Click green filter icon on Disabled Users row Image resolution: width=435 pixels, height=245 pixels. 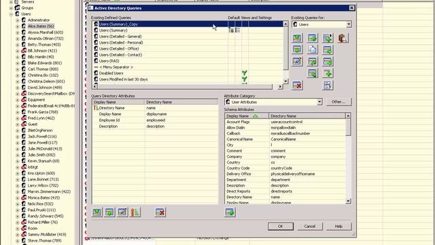click(245, 73)
